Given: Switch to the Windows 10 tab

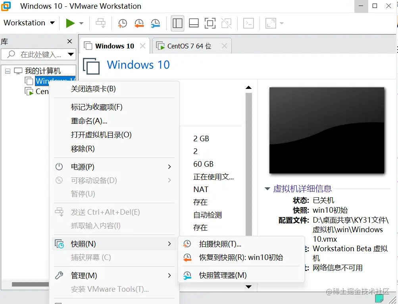Looking at the screenshot, I should [114, 46].
